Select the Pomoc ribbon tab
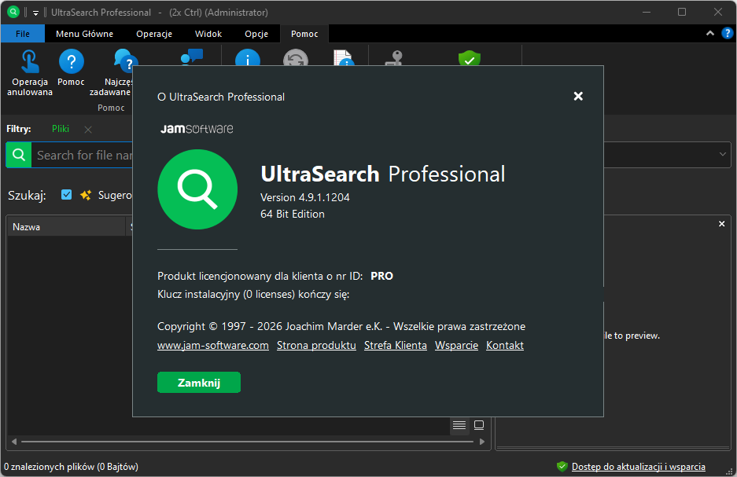This screenshot has height=477, width=737. [x=304, y=34]
